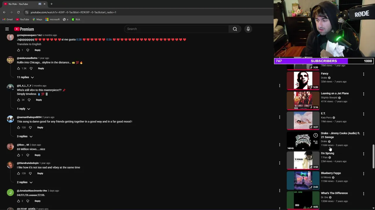Click the YouTube Premium logo

(24, 29)
